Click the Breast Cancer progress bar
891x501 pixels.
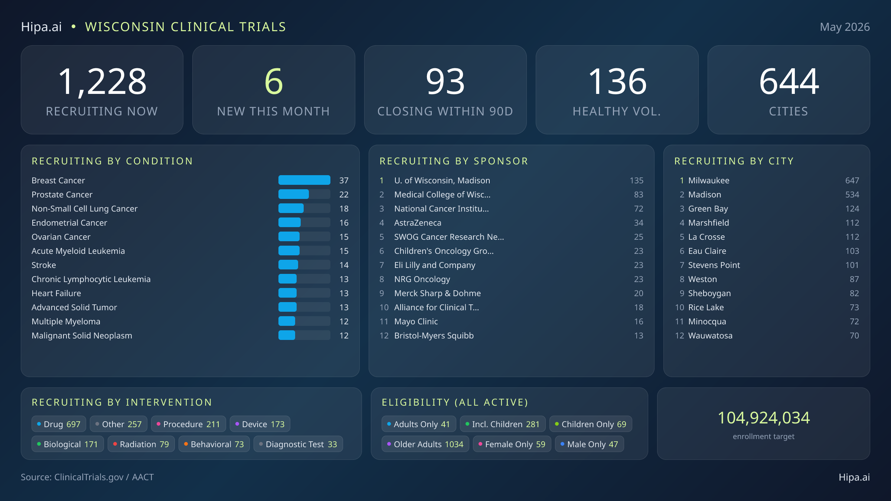click(304, 180)
